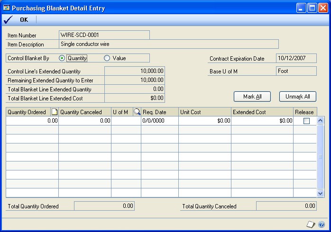Open the Quantity Ordered note icon
The height and width of the screenshot is (232, 331).
coord(55,112)
